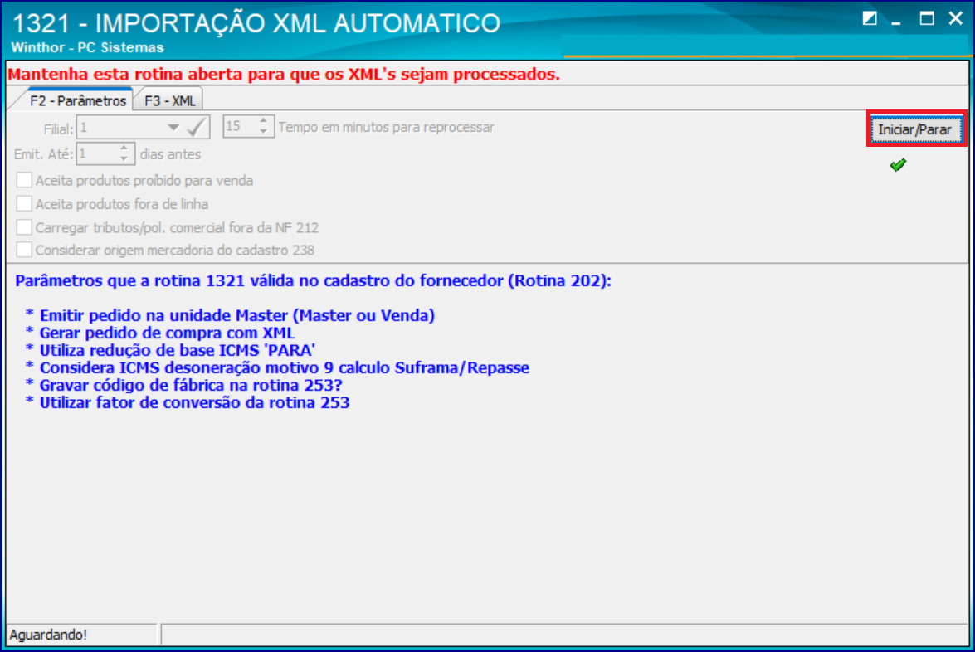
Task: Click the window restore-layout icon in title bar
Action: 870,18
